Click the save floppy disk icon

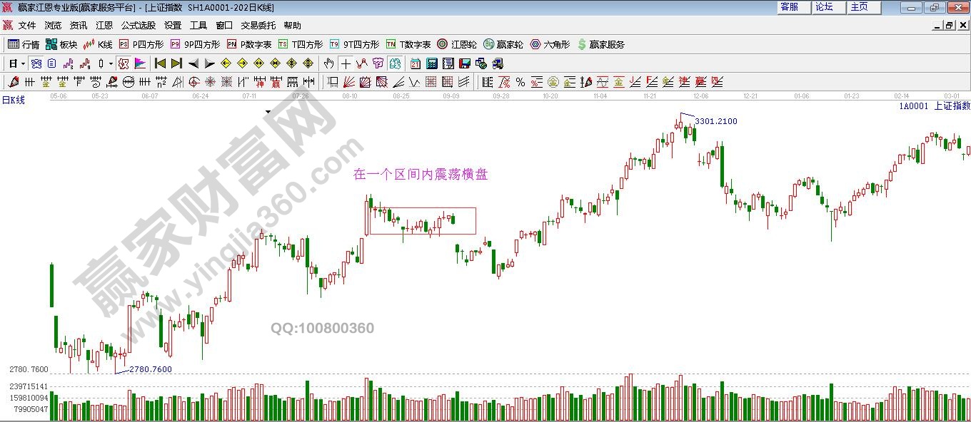pyautogui.click(x=464, y=63)
